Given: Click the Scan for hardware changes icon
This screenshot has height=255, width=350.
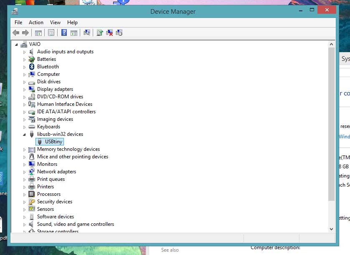Looking at the screenshot, I should [x=87, y=33].
